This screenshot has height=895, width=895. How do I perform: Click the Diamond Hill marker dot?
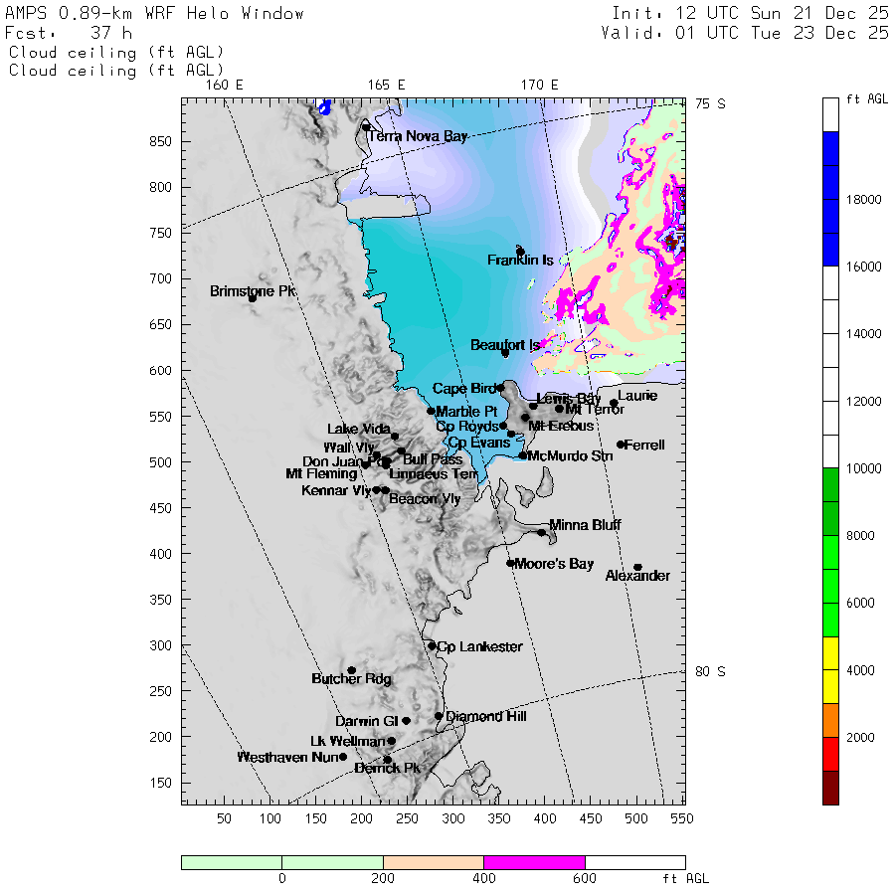(439, 716)
